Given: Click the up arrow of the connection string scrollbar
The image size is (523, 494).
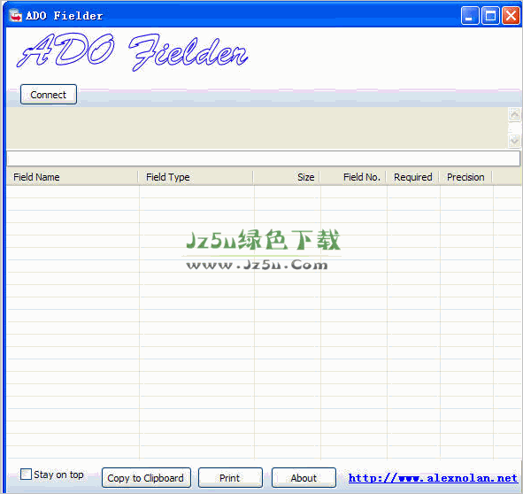Looking at the screenshot, I should click(x=514, y=114).
